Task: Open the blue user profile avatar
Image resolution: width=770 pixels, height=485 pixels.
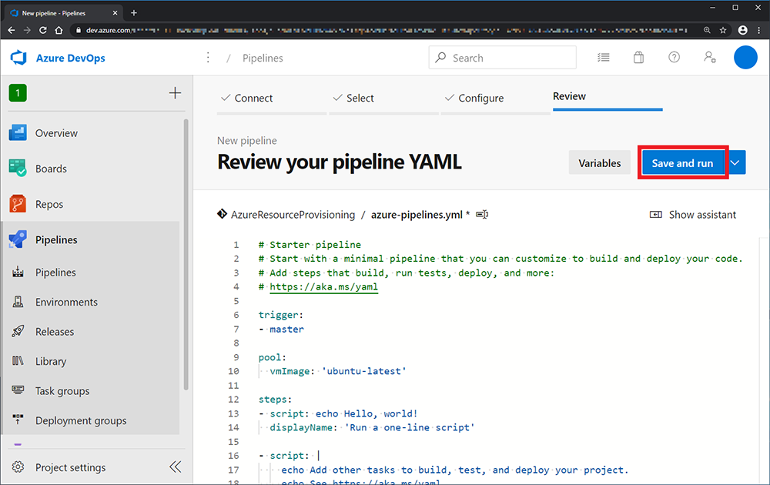Action: point(745,58)
